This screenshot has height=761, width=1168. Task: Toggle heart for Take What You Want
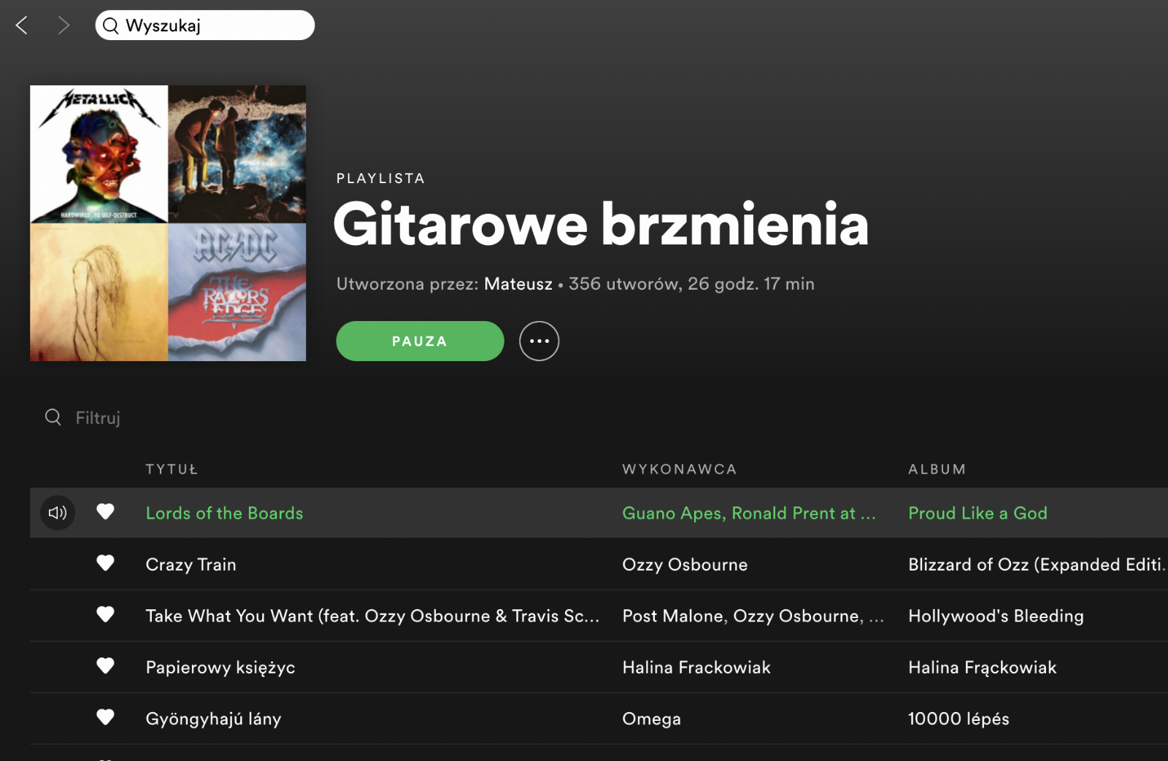[105, 614]
